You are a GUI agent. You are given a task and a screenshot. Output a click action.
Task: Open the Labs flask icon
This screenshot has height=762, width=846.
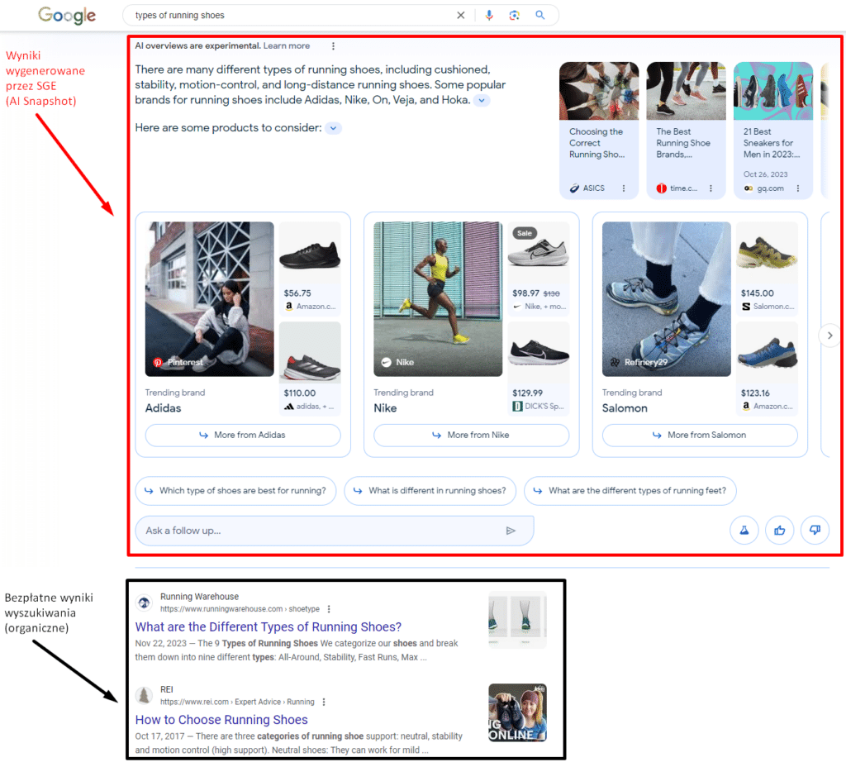(x=744, y=531)
